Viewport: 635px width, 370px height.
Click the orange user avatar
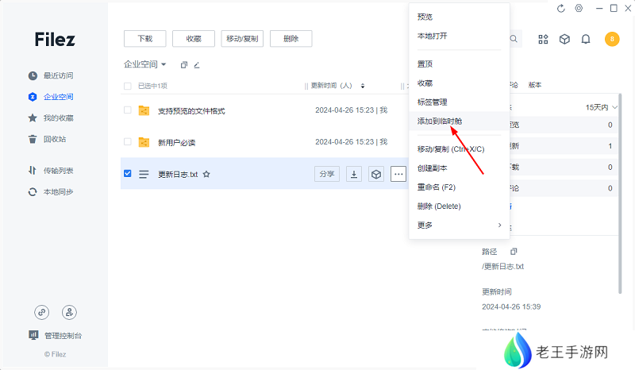(612, 40)
